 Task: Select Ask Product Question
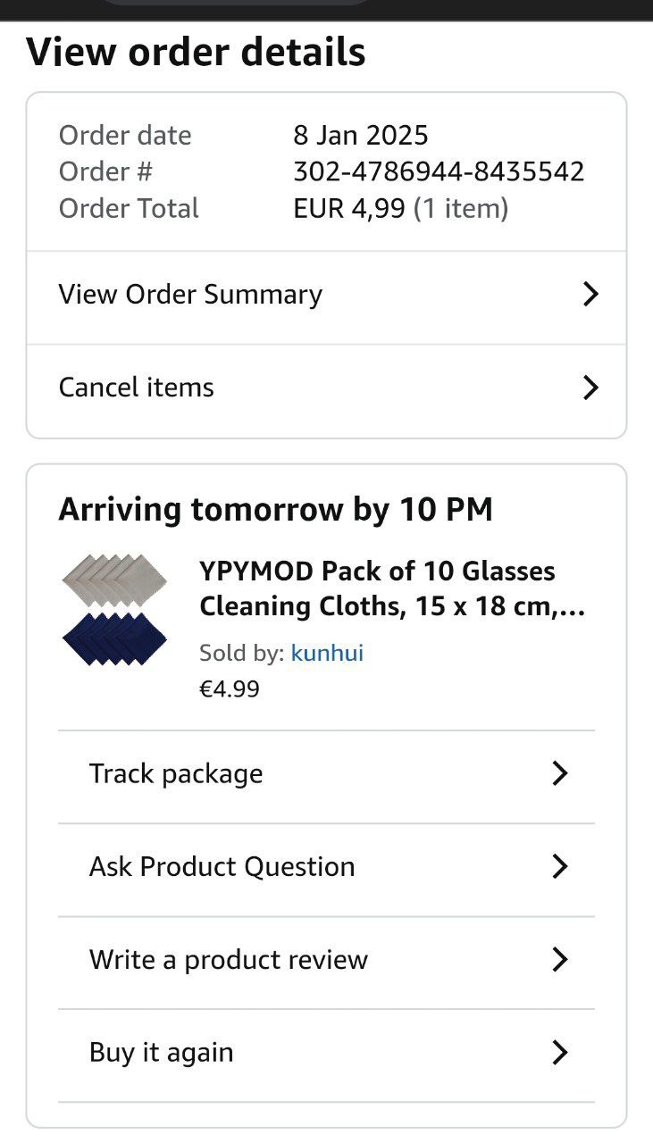(x=222, y=866)
